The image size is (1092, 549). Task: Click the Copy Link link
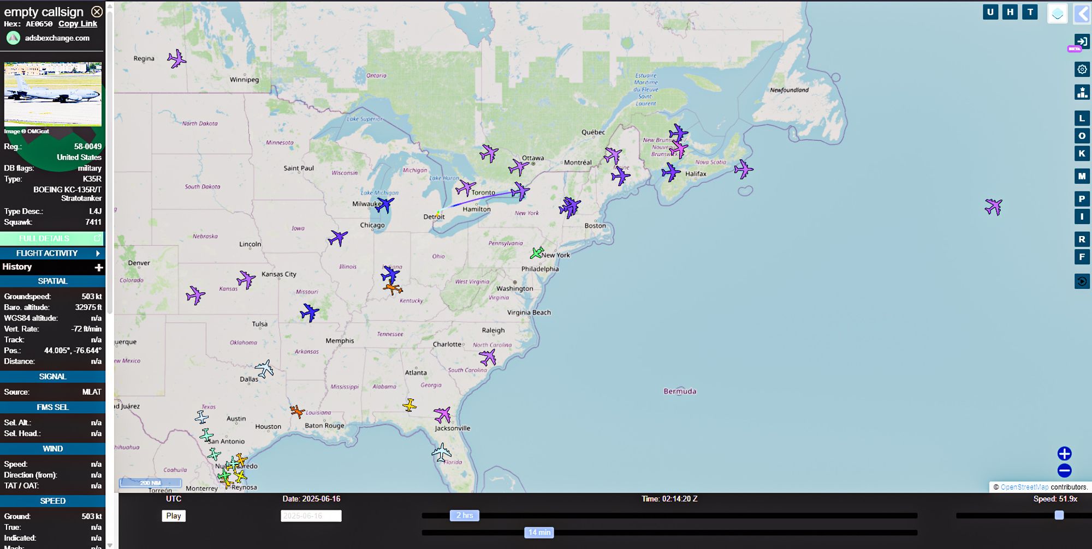point(78,24)
